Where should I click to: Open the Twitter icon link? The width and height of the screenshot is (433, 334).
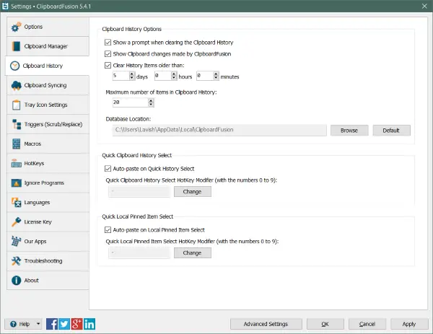coord(64,324)
